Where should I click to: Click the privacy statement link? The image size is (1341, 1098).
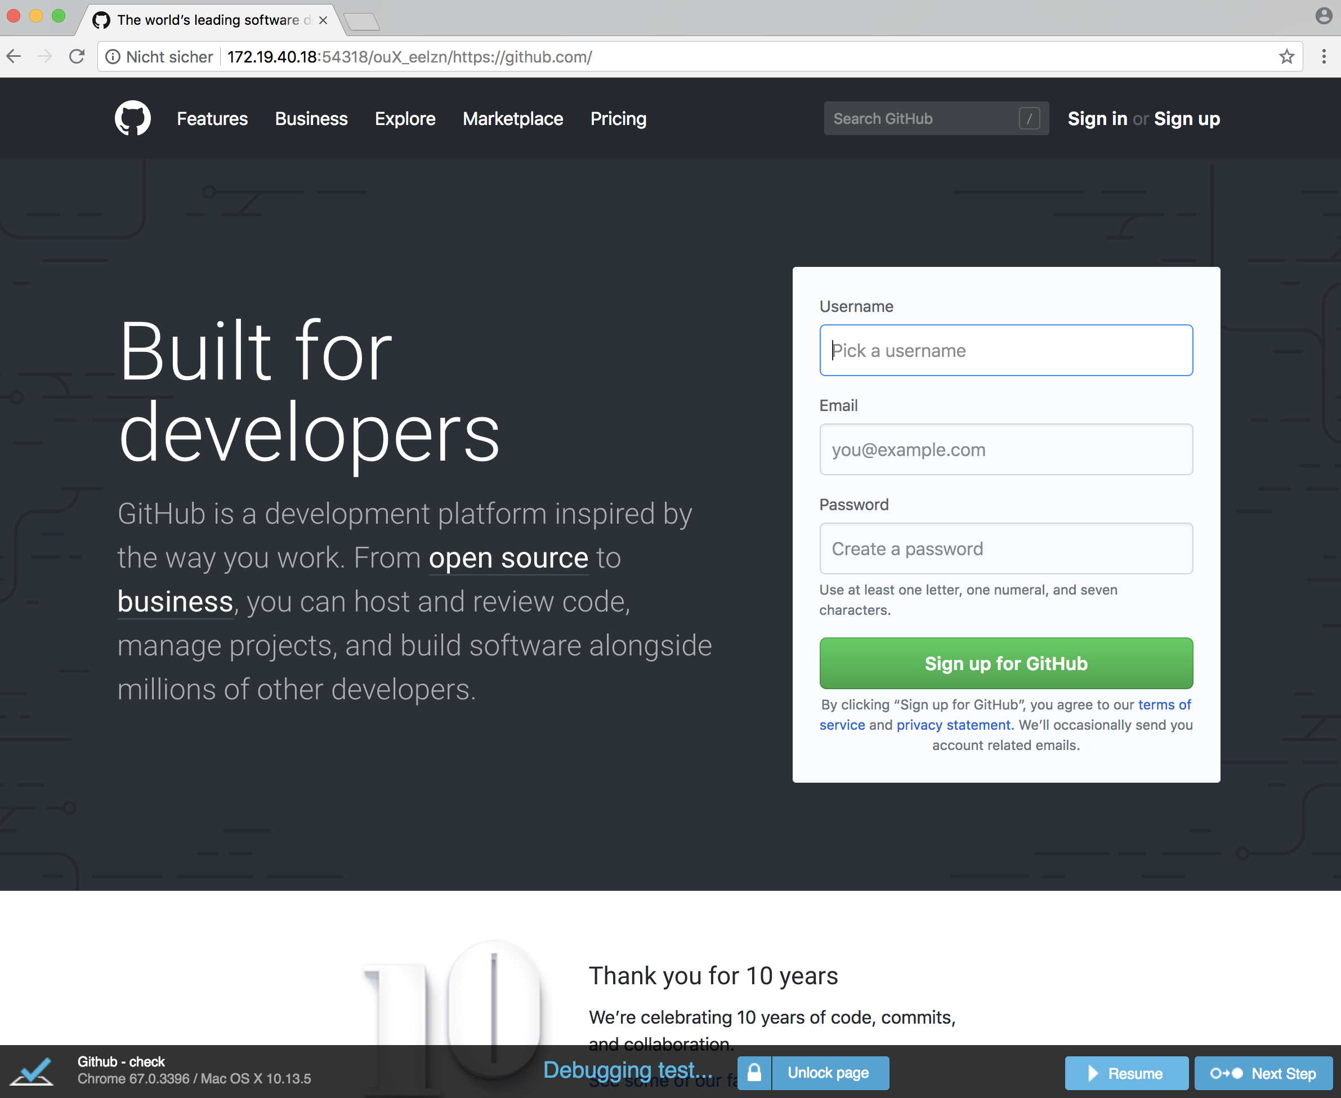click(953, 724)
